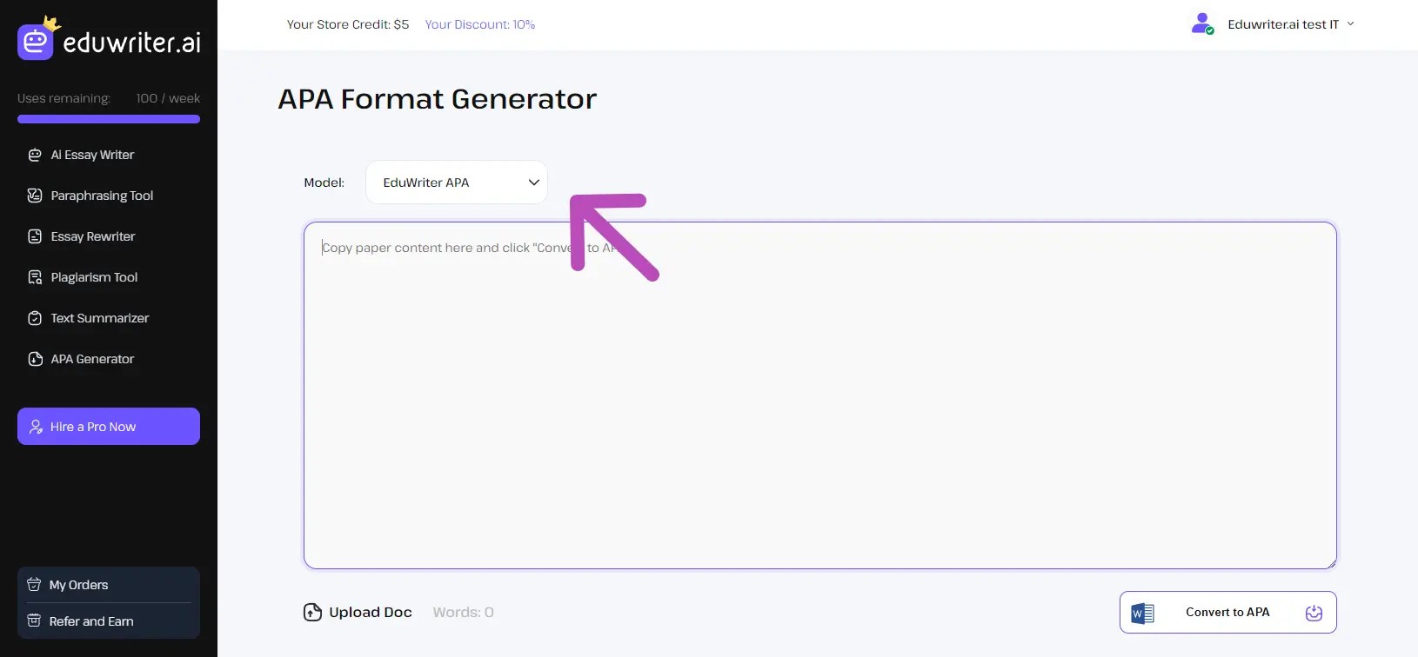Click the person icon in Hire a Pro Now

(x=36, y=427)
